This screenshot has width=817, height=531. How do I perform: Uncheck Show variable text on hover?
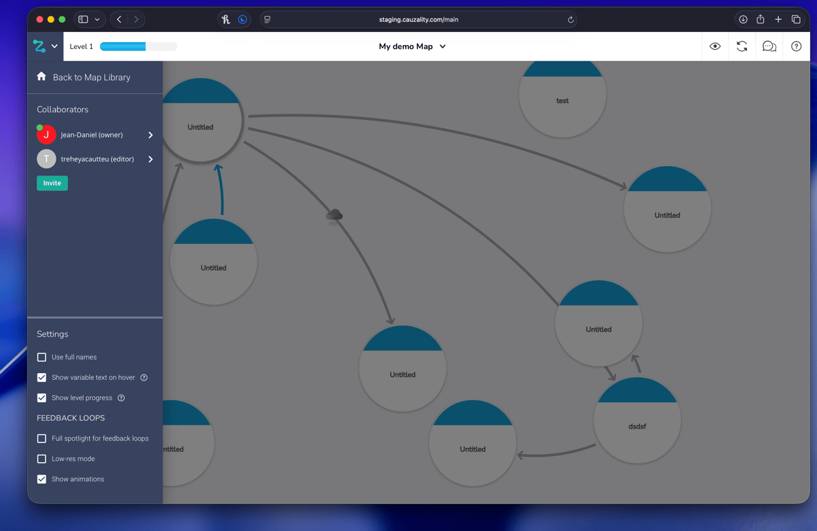tap(42, 377)
